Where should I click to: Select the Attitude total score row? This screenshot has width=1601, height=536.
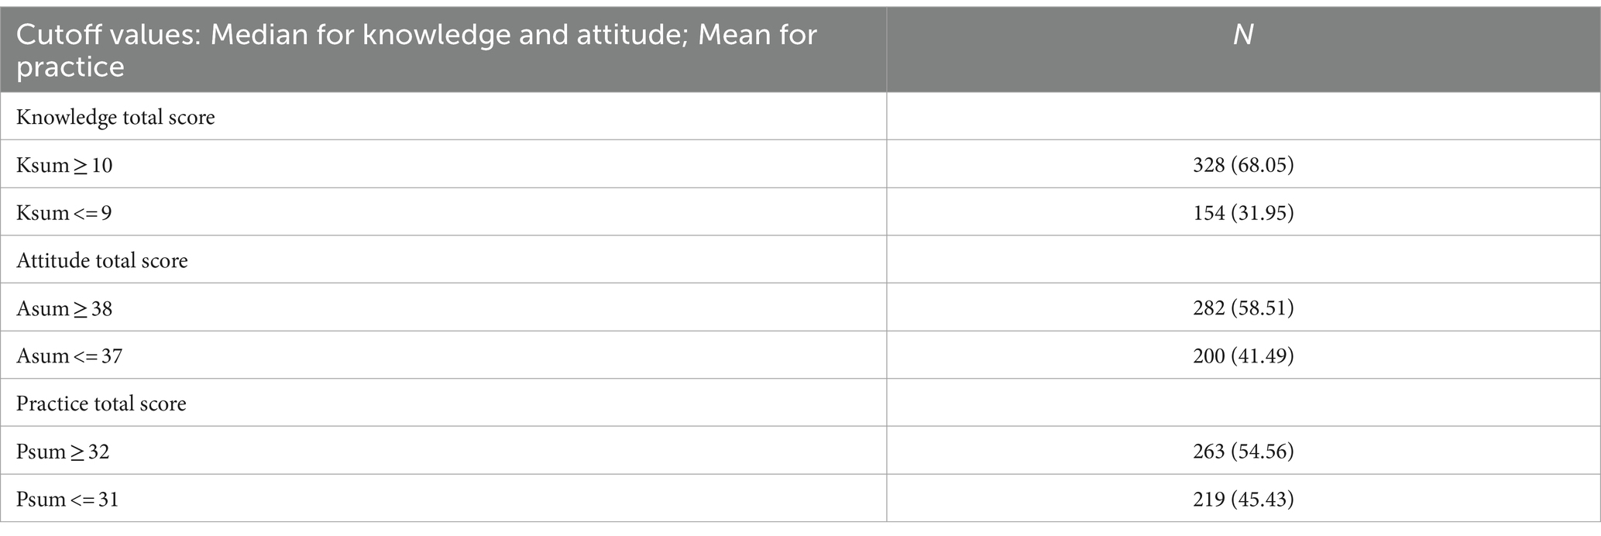pos(800,260)
